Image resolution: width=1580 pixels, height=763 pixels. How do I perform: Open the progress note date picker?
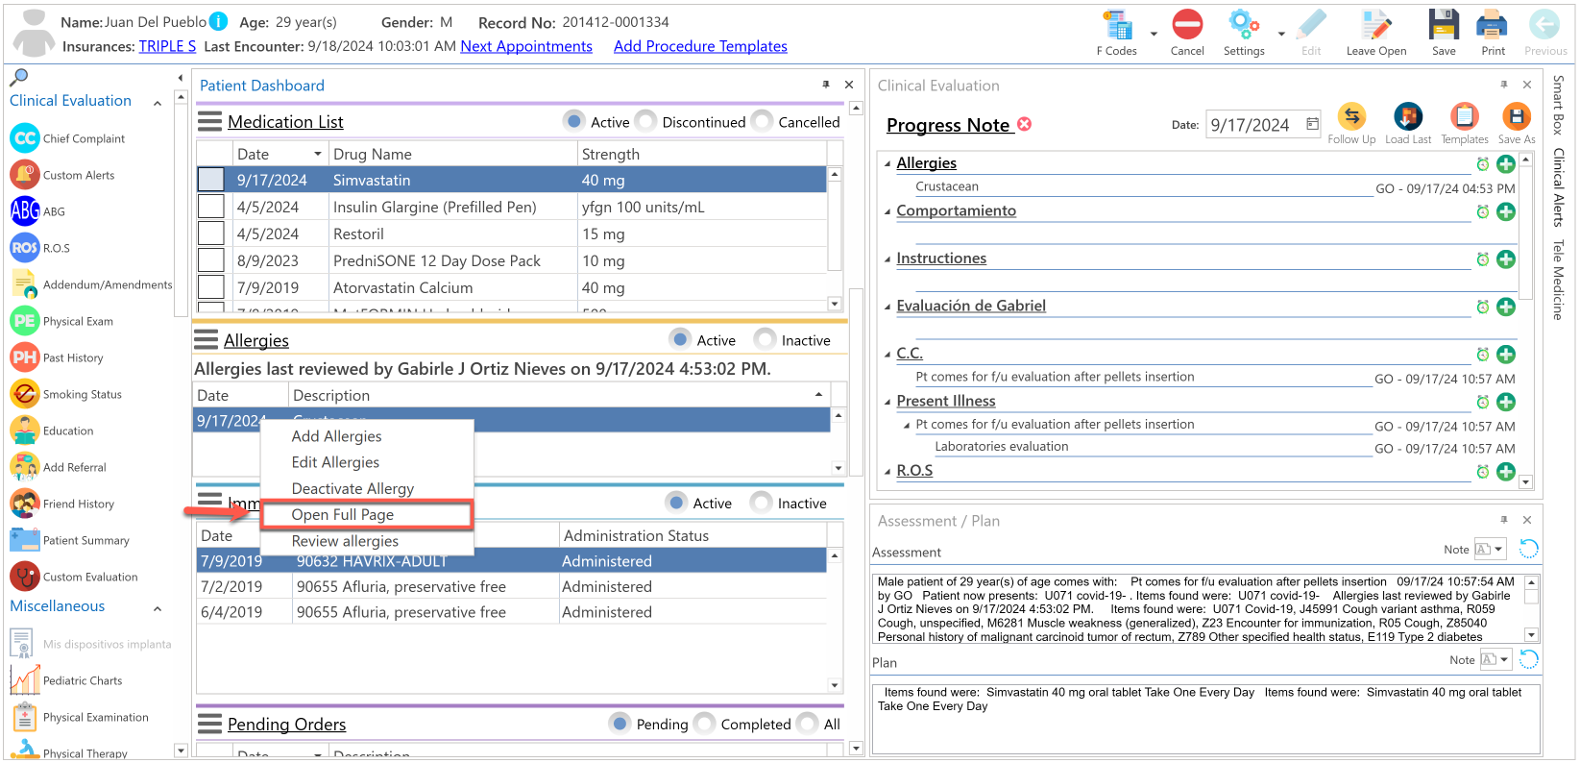coord(1312,124)
